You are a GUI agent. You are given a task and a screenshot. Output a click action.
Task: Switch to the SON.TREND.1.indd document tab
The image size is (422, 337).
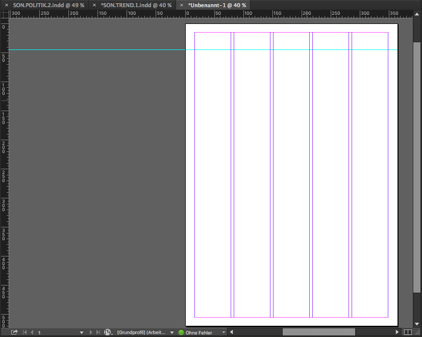click(x=136, y=5)
